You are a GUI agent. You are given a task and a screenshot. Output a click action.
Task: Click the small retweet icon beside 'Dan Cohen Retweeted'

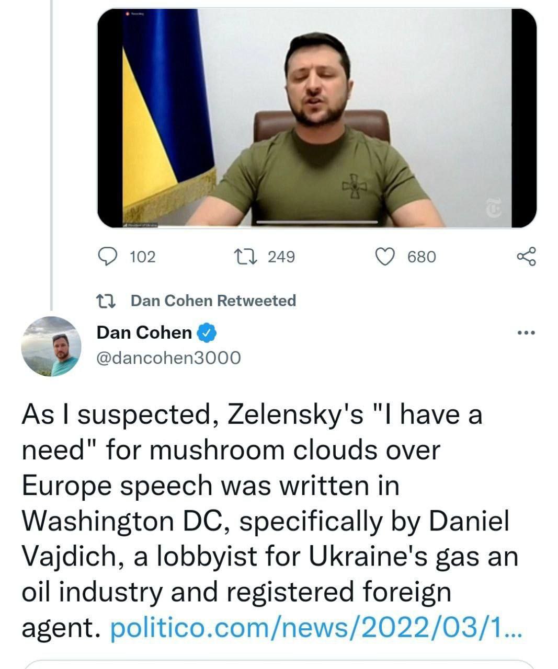coord(107,301)
